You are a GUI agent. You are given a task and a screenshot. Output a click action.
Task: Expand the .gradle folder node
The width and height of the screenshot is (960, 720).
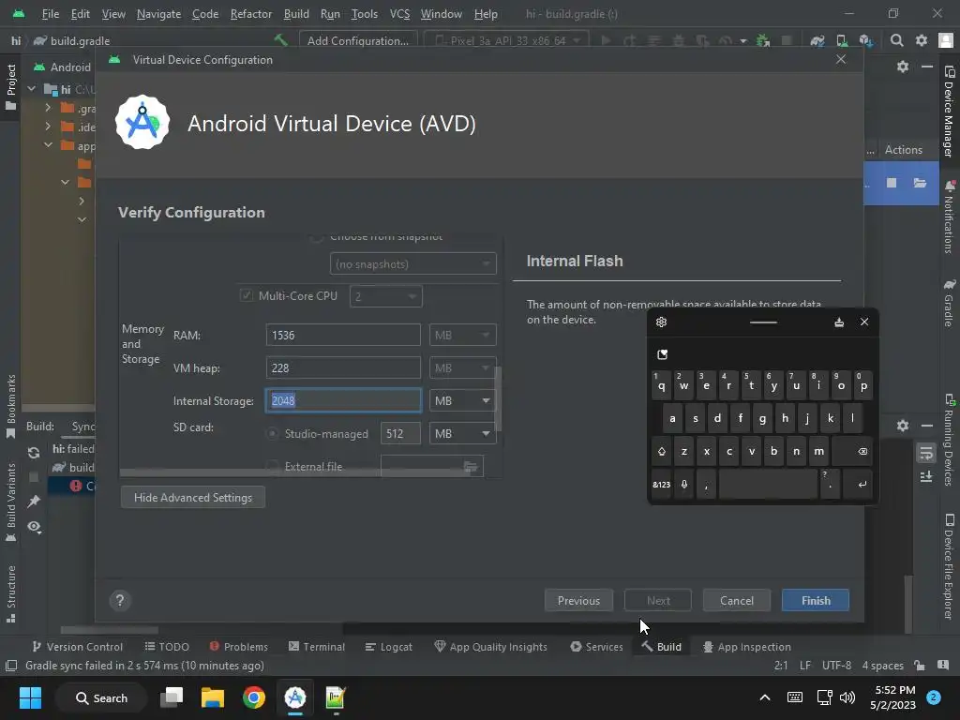pos(48,108)
